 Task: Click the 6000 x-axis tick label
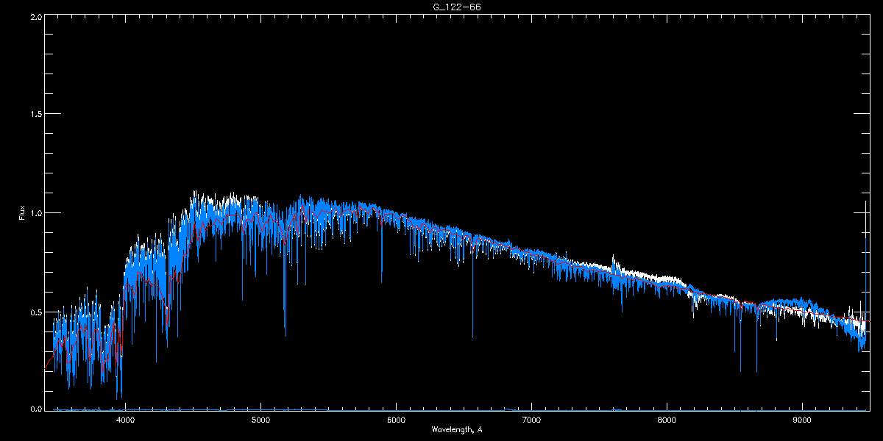[396, 420]
